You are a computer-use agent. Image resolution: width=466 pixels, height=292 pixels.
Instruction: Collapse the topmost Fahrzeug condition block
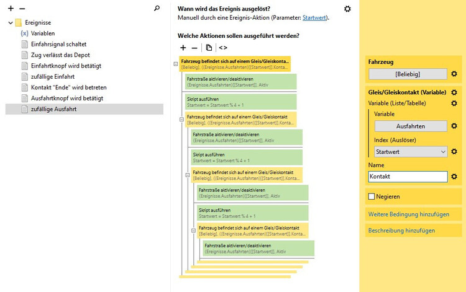click(x=176, y=64)
